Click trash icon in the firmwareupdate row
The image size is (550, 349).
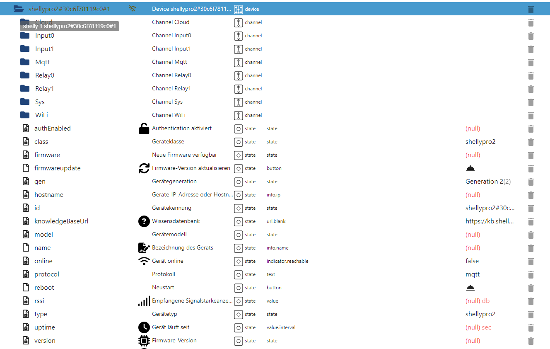tap(531, 168)
